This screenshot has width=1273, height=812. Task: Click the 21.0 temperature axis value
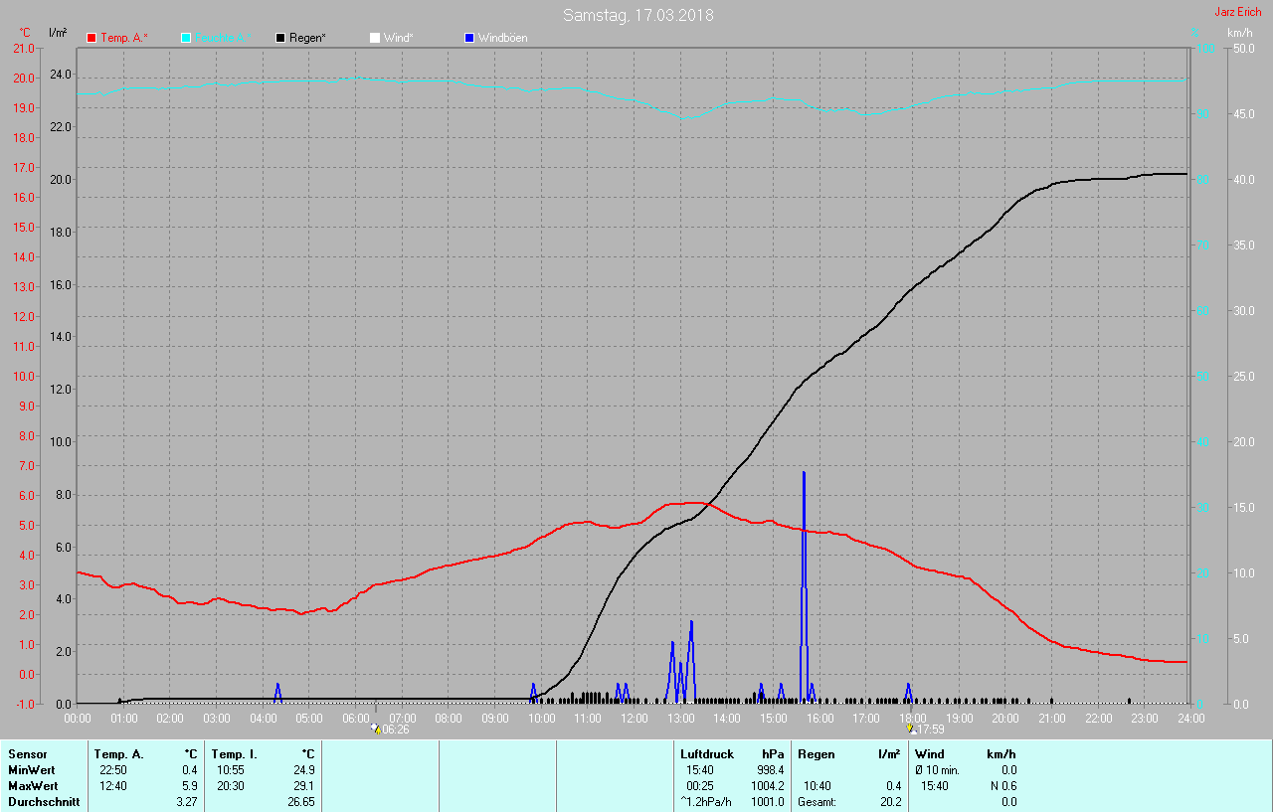(22, 48)
